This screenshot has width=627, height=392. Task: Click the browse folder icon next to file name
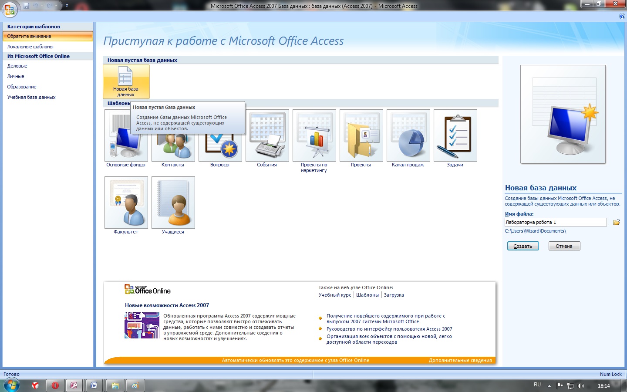tap(616, 223)
